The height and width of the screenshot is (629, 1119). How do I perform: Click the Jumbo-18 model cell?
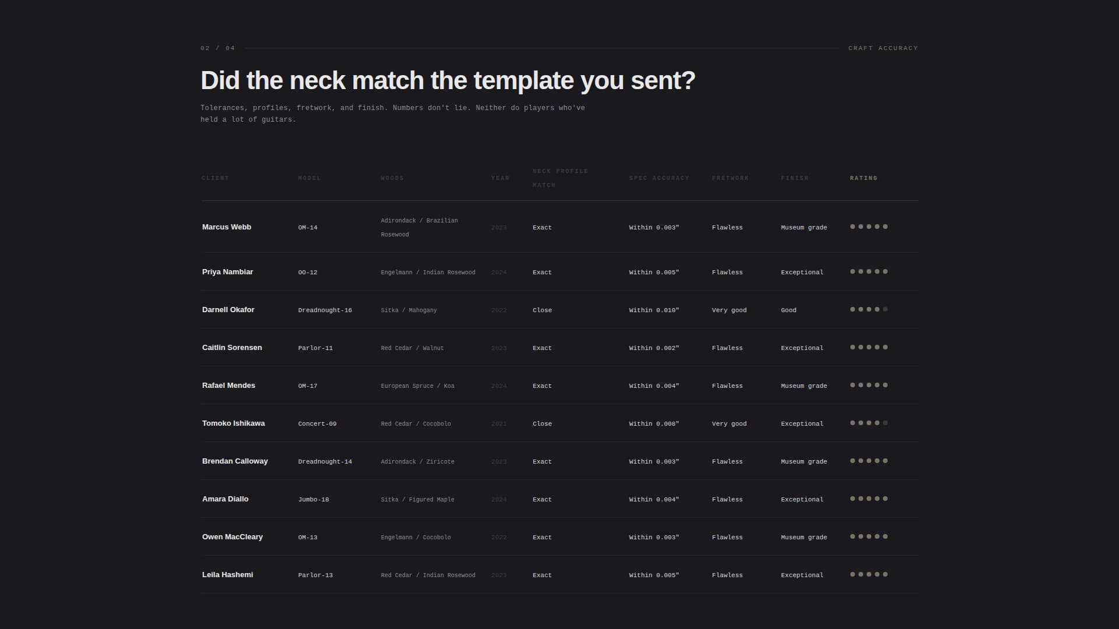314,500
